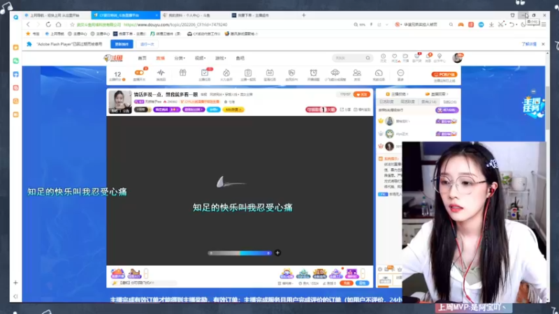559x314 pixels.
Task: Click the Douyu search magnifier icon
Action: point(368,58)
